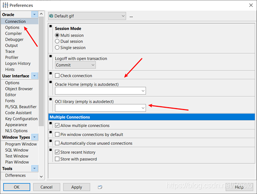Screen dimensions: 257x194
Task: Click the black marker beside Check connection
Action: click(x=51, y=73)
